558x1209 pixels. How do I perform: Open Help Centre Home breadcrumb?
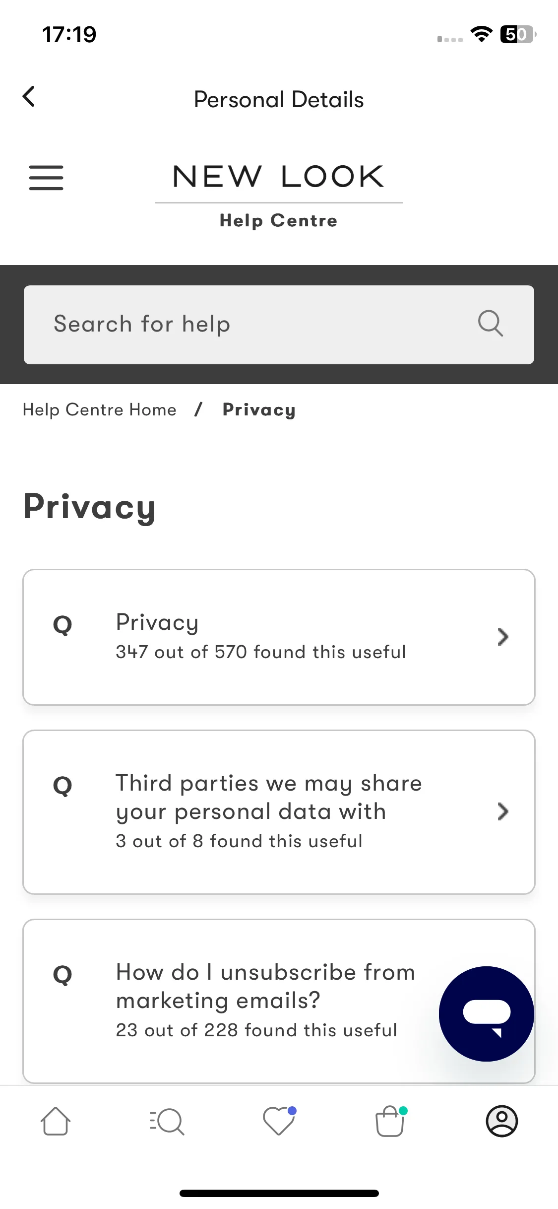[x=100, y=410]
